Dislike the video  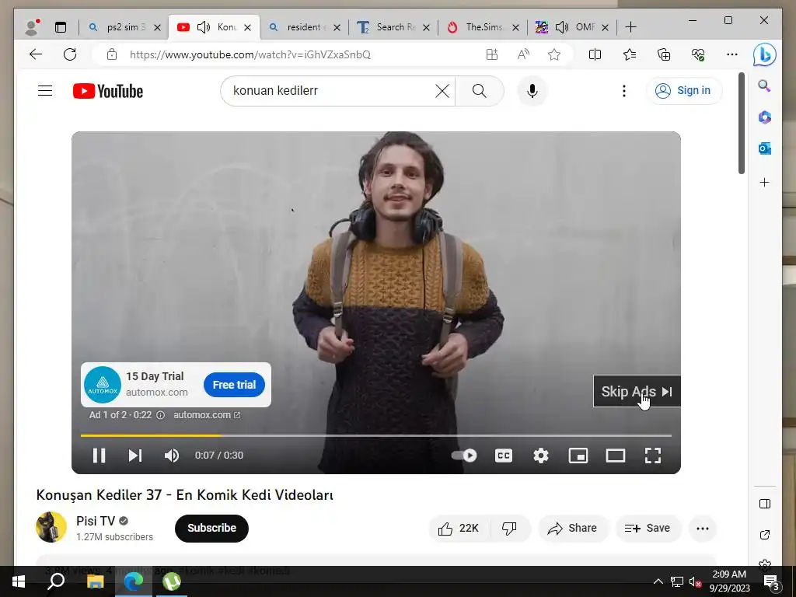[x=510, y=529]
